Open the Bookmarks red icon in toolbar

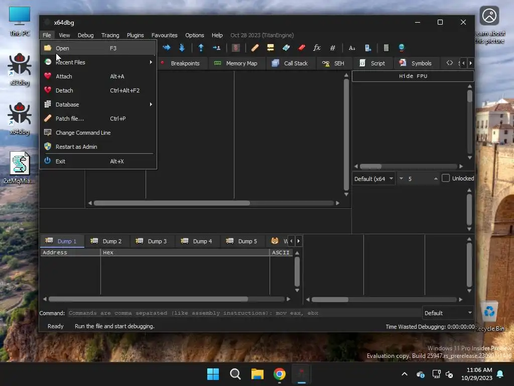coord(302,48)
